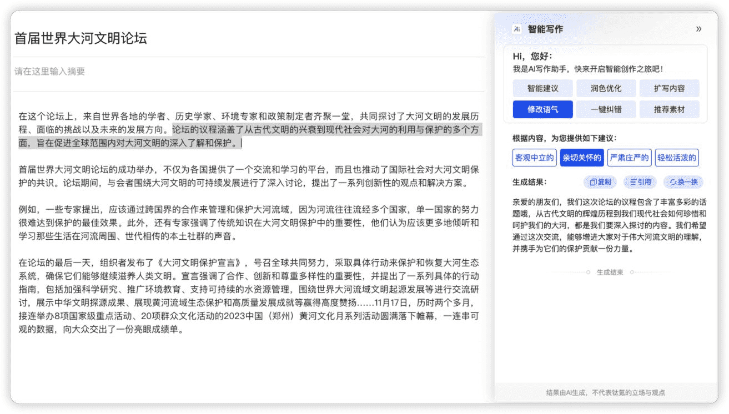Click the label 根据内容，为您提供如下建议：
The height and width of the screenshot is (414, 729).
coord(564,138)
